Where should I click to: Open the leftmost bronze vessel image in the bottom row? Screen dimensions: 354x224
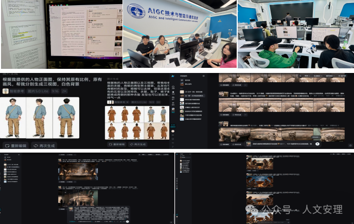234,135
